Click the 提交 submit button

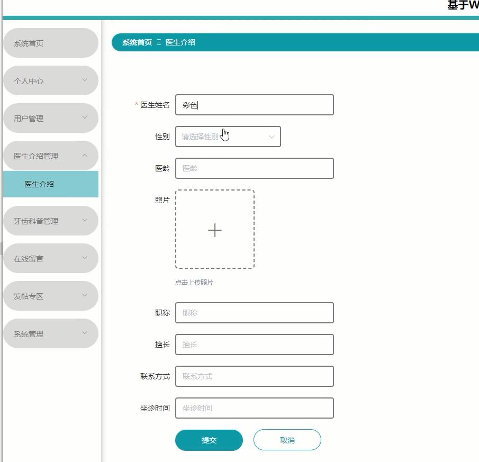(209, 440)
